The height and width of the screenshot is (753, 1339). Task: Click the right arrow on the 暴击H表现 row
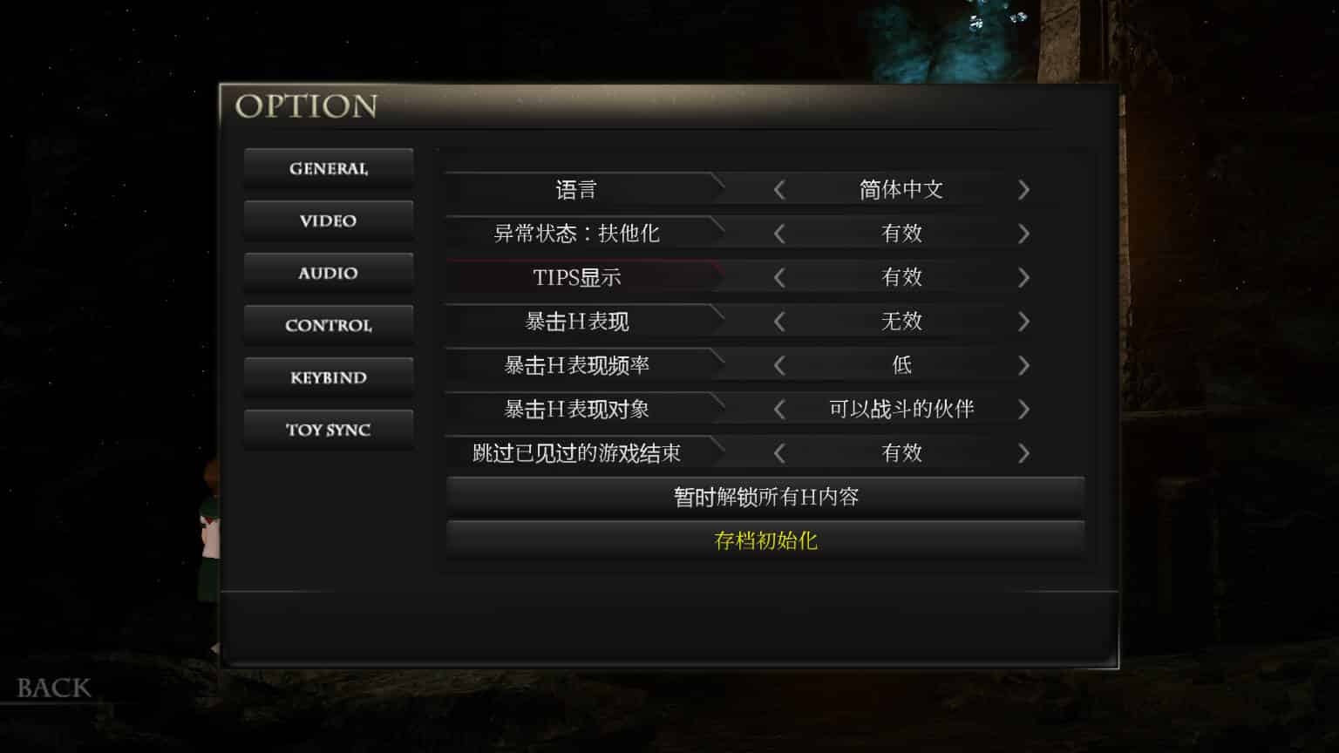(1023, 322)
